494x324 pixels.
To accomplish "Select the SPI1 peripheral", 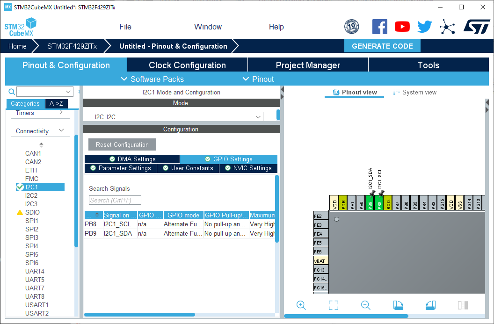I will [x=32, y=221].
